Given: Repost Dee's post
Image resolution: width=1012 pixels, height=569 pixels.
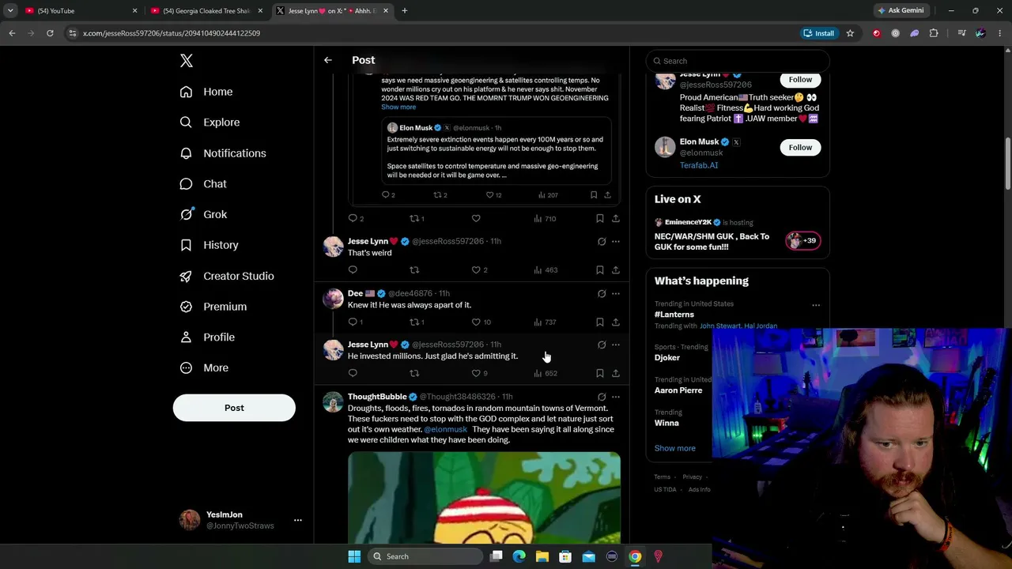Looking at the screenshot, I should click(x=414, y=322).
